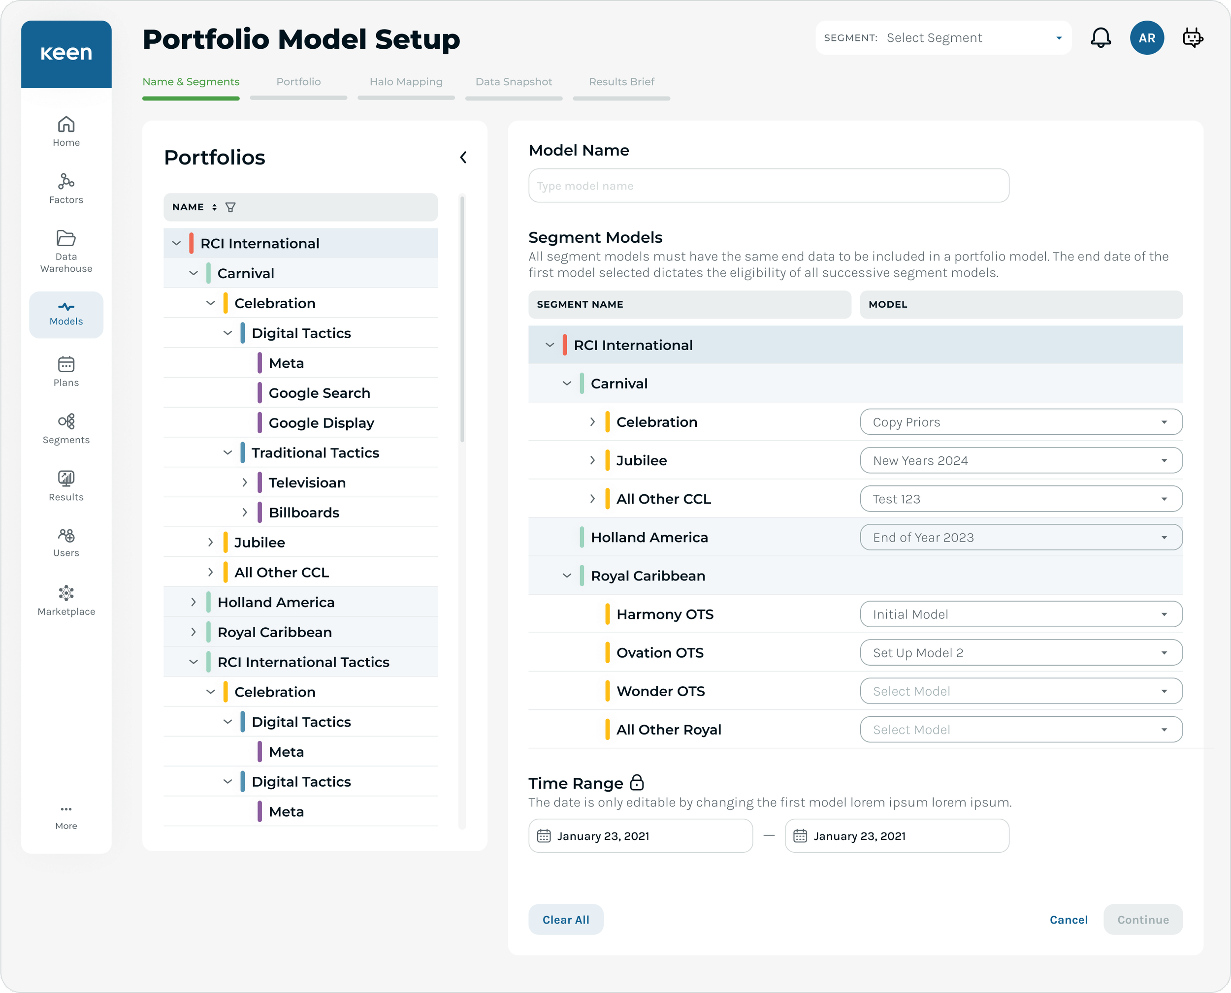
Task: Collapse the Portfolios panel with back arrow
Action: click(463, 158)
